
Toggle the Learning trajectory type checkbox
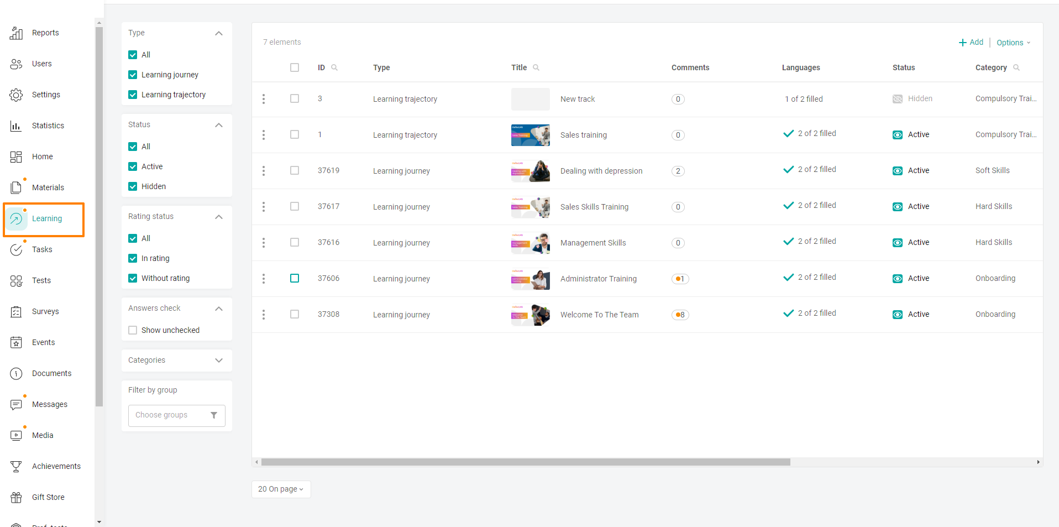pos(133,95)
